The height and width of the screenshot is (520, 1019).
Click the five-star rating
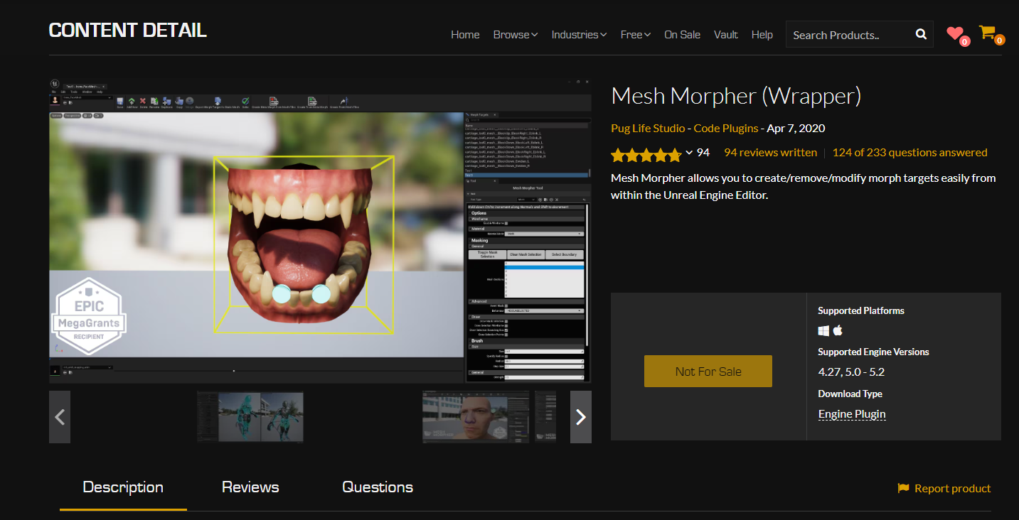click(x=646, y=154)
